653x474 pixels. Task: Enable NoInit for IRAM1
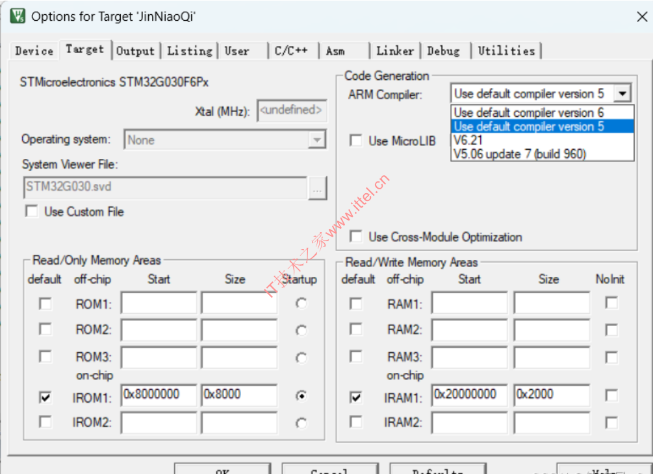pyautogui.click(x=611, y=396)
